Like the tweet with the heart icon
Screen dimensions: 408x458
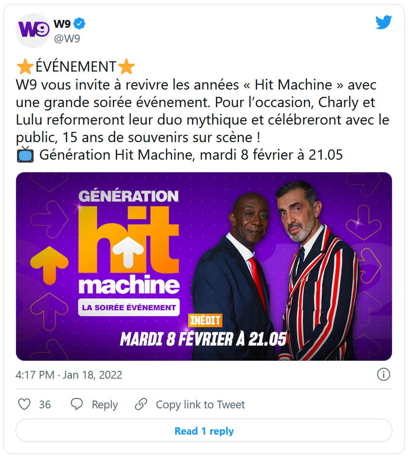pos(24,404)
